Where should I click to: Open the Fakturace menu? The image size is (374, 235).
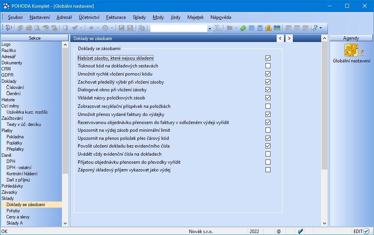116,17
